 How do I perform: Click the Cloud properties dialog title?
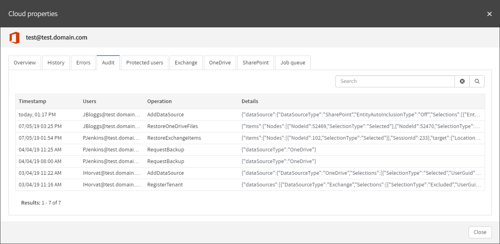click(33, 14)
